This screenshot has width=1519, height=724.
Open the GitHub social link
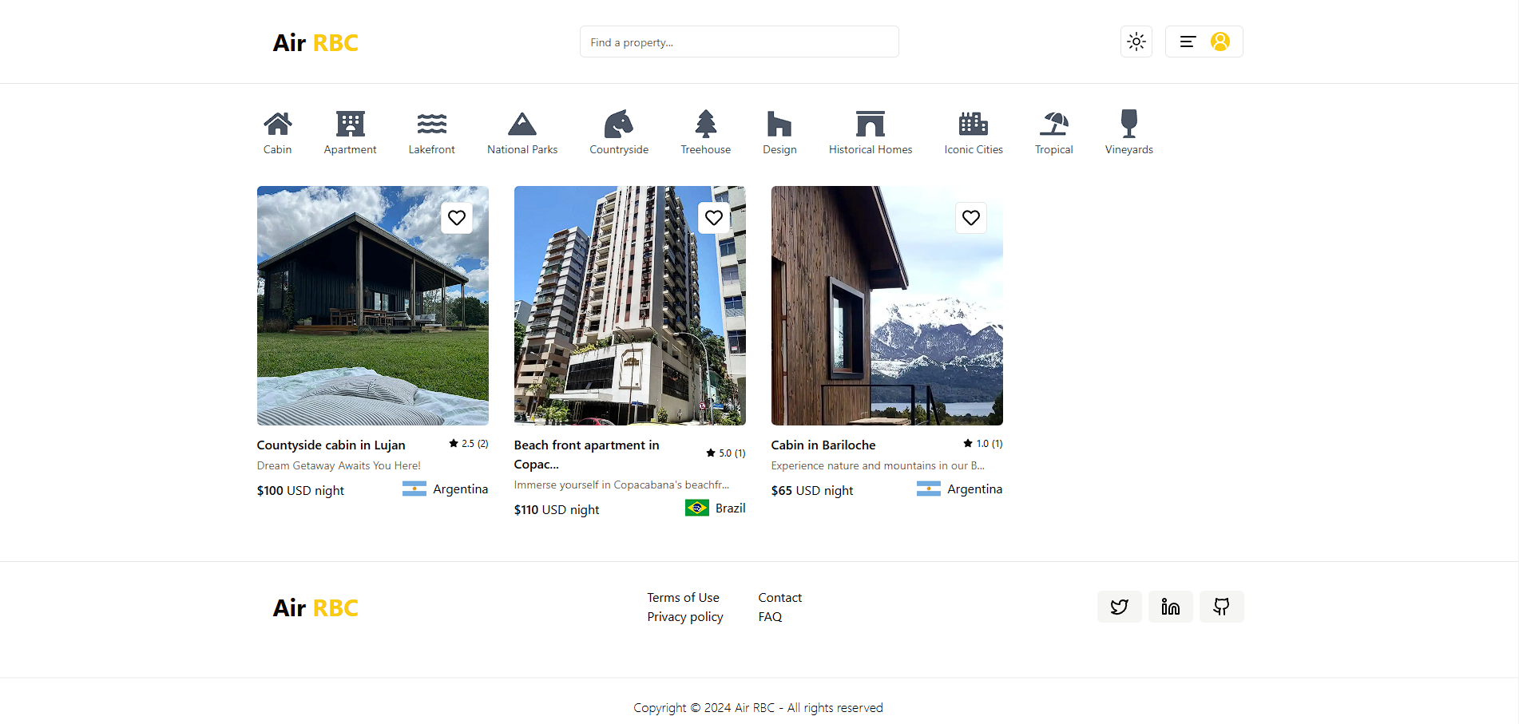click(1221, 607)
